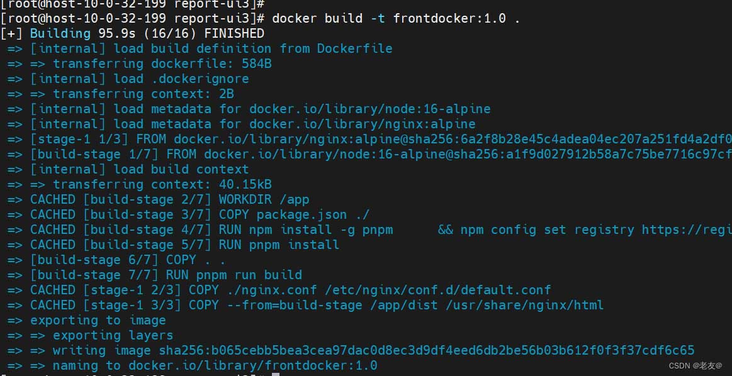Click "transferring context: 40.15kB" text
This screenshot has height=376, width=732.
162,184
